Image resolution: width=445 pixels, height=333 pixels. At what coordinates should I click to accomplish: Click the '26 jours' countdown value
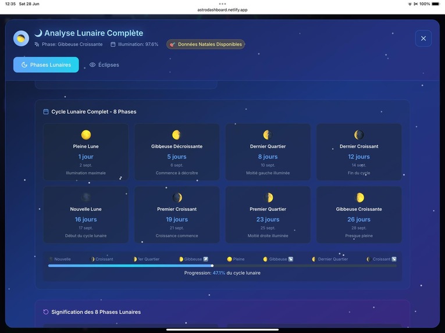pyautogui.click(x=359, y=219)
